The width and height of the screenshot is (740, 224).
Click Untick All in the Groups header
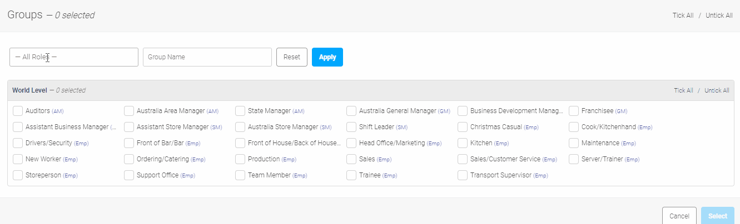tap(719, 16)
